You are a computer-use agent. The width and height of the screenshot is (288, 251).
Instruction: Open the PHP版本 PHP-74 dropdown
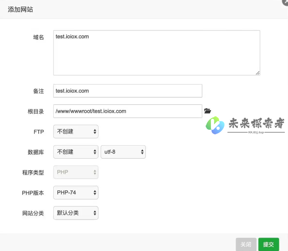click(x=76, y=192)
